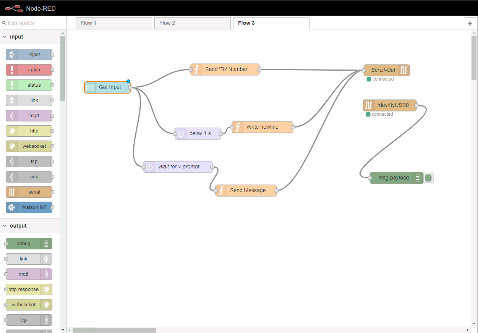
Task: Click the vertical canvas scrollbar thumb
Action: (474, 57)
